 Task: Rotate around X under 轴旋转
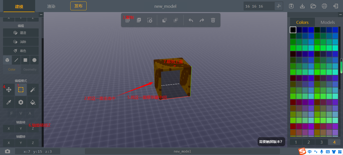pos(9,128)
